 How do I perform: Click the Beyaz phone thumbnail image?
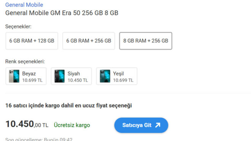point(14,76)
